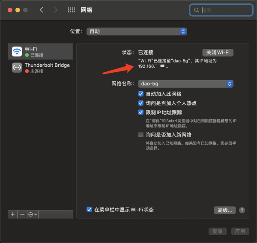Select Thunderbolt Bridge in the service list
The width and height of the screenshot is (257, 243).
click(47, 68)
